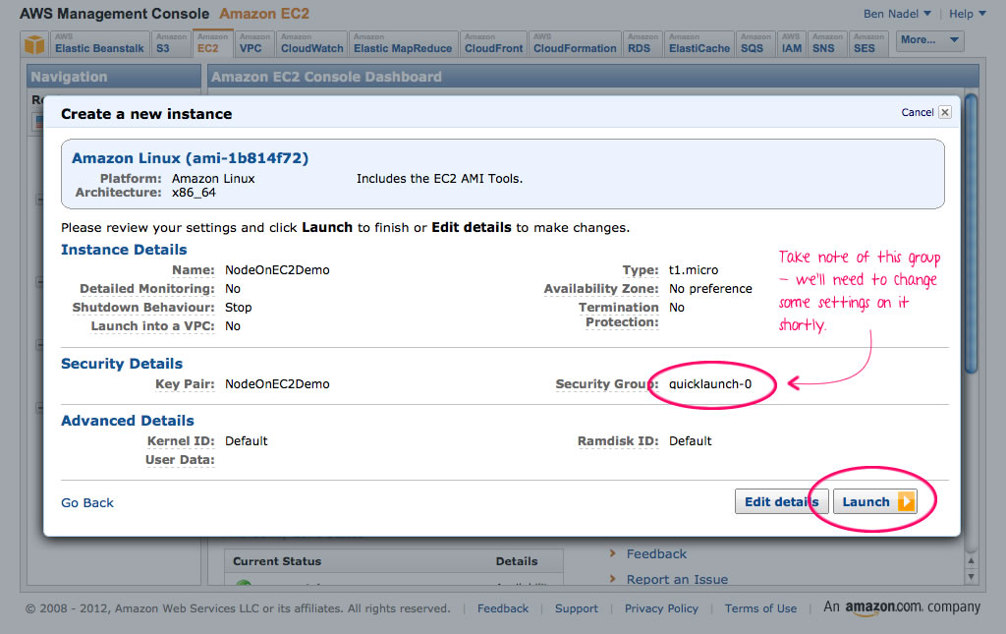The width and height of the screenshot is (1006, 634).
Task: Open the IAM service tab
Action: pyautogui.click(x=792, y=44)
